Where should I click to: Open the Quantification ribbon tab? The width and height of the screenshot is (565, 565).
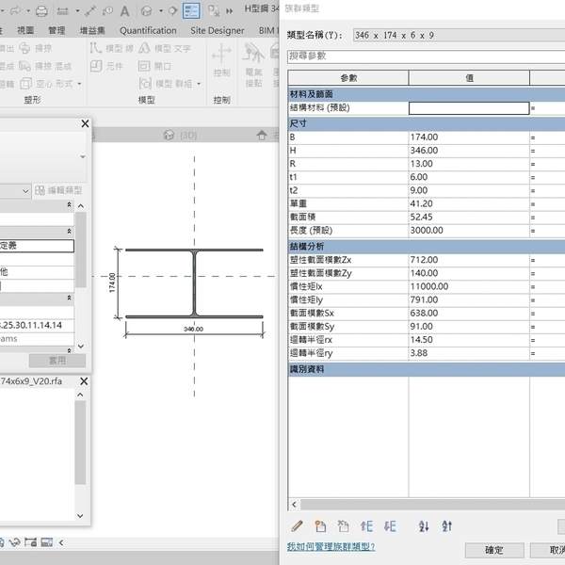(148, 30)
